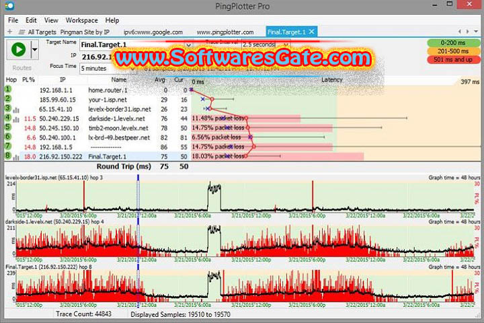Toggle the timeline graph icon for hop 8
Image resolution: width=484 pixels, height=323 pixels.
(x=16, y=157)
